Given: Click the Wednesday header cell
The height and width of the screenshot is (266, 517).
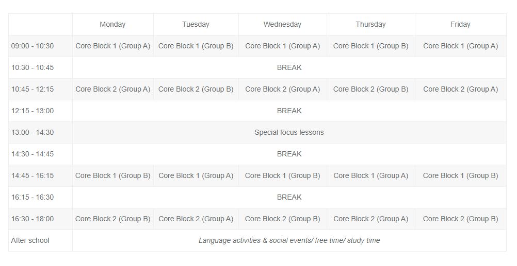Looking at the screenshot, I should (x=283, y=24).
